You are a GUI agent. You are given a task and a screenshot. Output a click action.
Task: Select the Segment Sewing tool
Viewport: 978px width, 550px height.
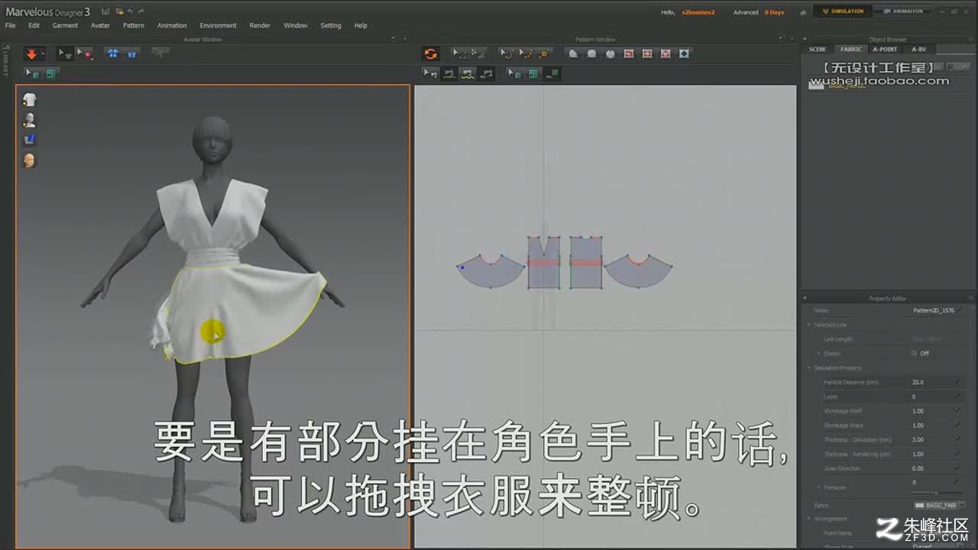449,73
